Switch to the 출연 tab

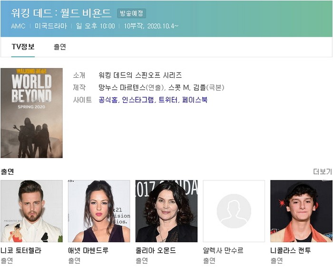point(59,47)
